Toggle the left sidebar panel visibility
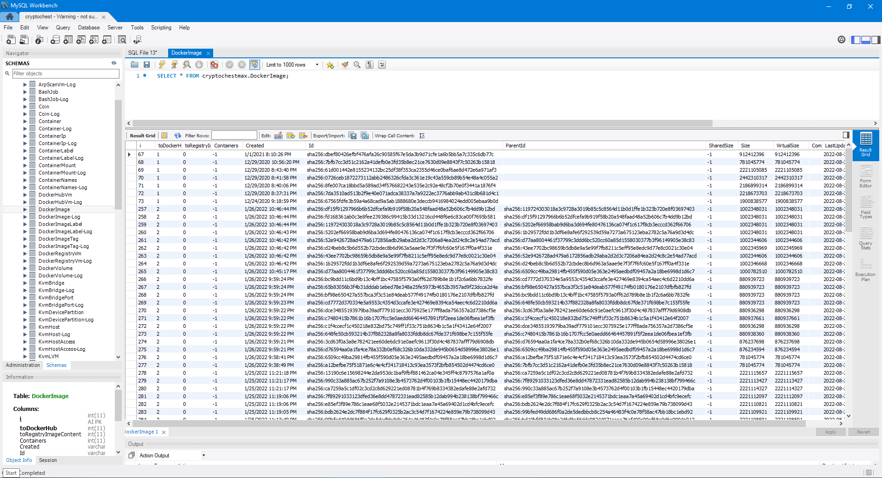Viewport: 882px width, 478px height. tap(856, 40)
